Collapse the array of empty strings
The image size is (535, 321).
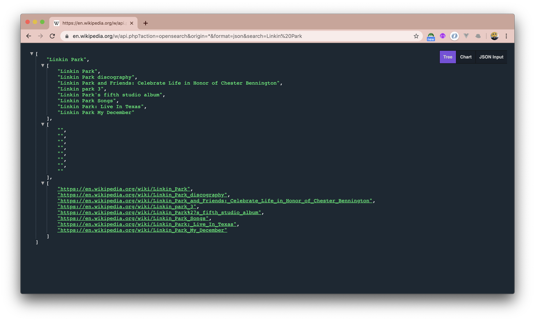(x=42, y=125)
